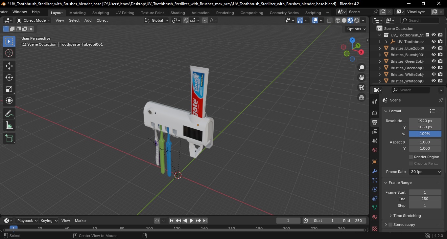The image size is (447, 239).
Task: Switch perspective/orthographic grid icon
Action: pos(362,97)
